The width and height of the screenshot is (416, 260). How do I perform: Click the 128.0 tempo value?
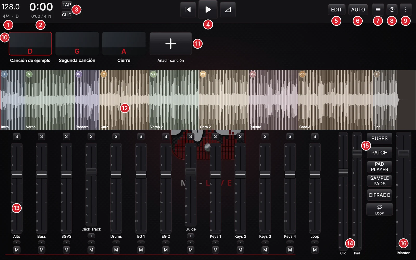coord(11,7)
